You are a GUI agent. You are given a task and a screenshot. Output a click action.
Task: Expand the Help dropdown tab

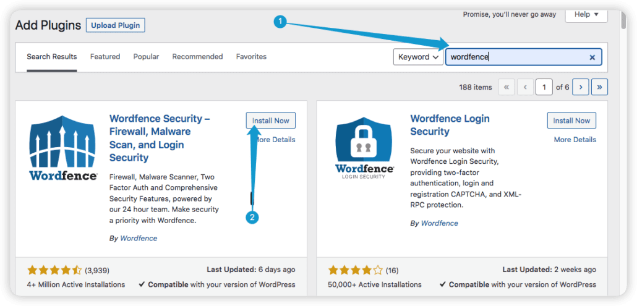coord(586,15)
